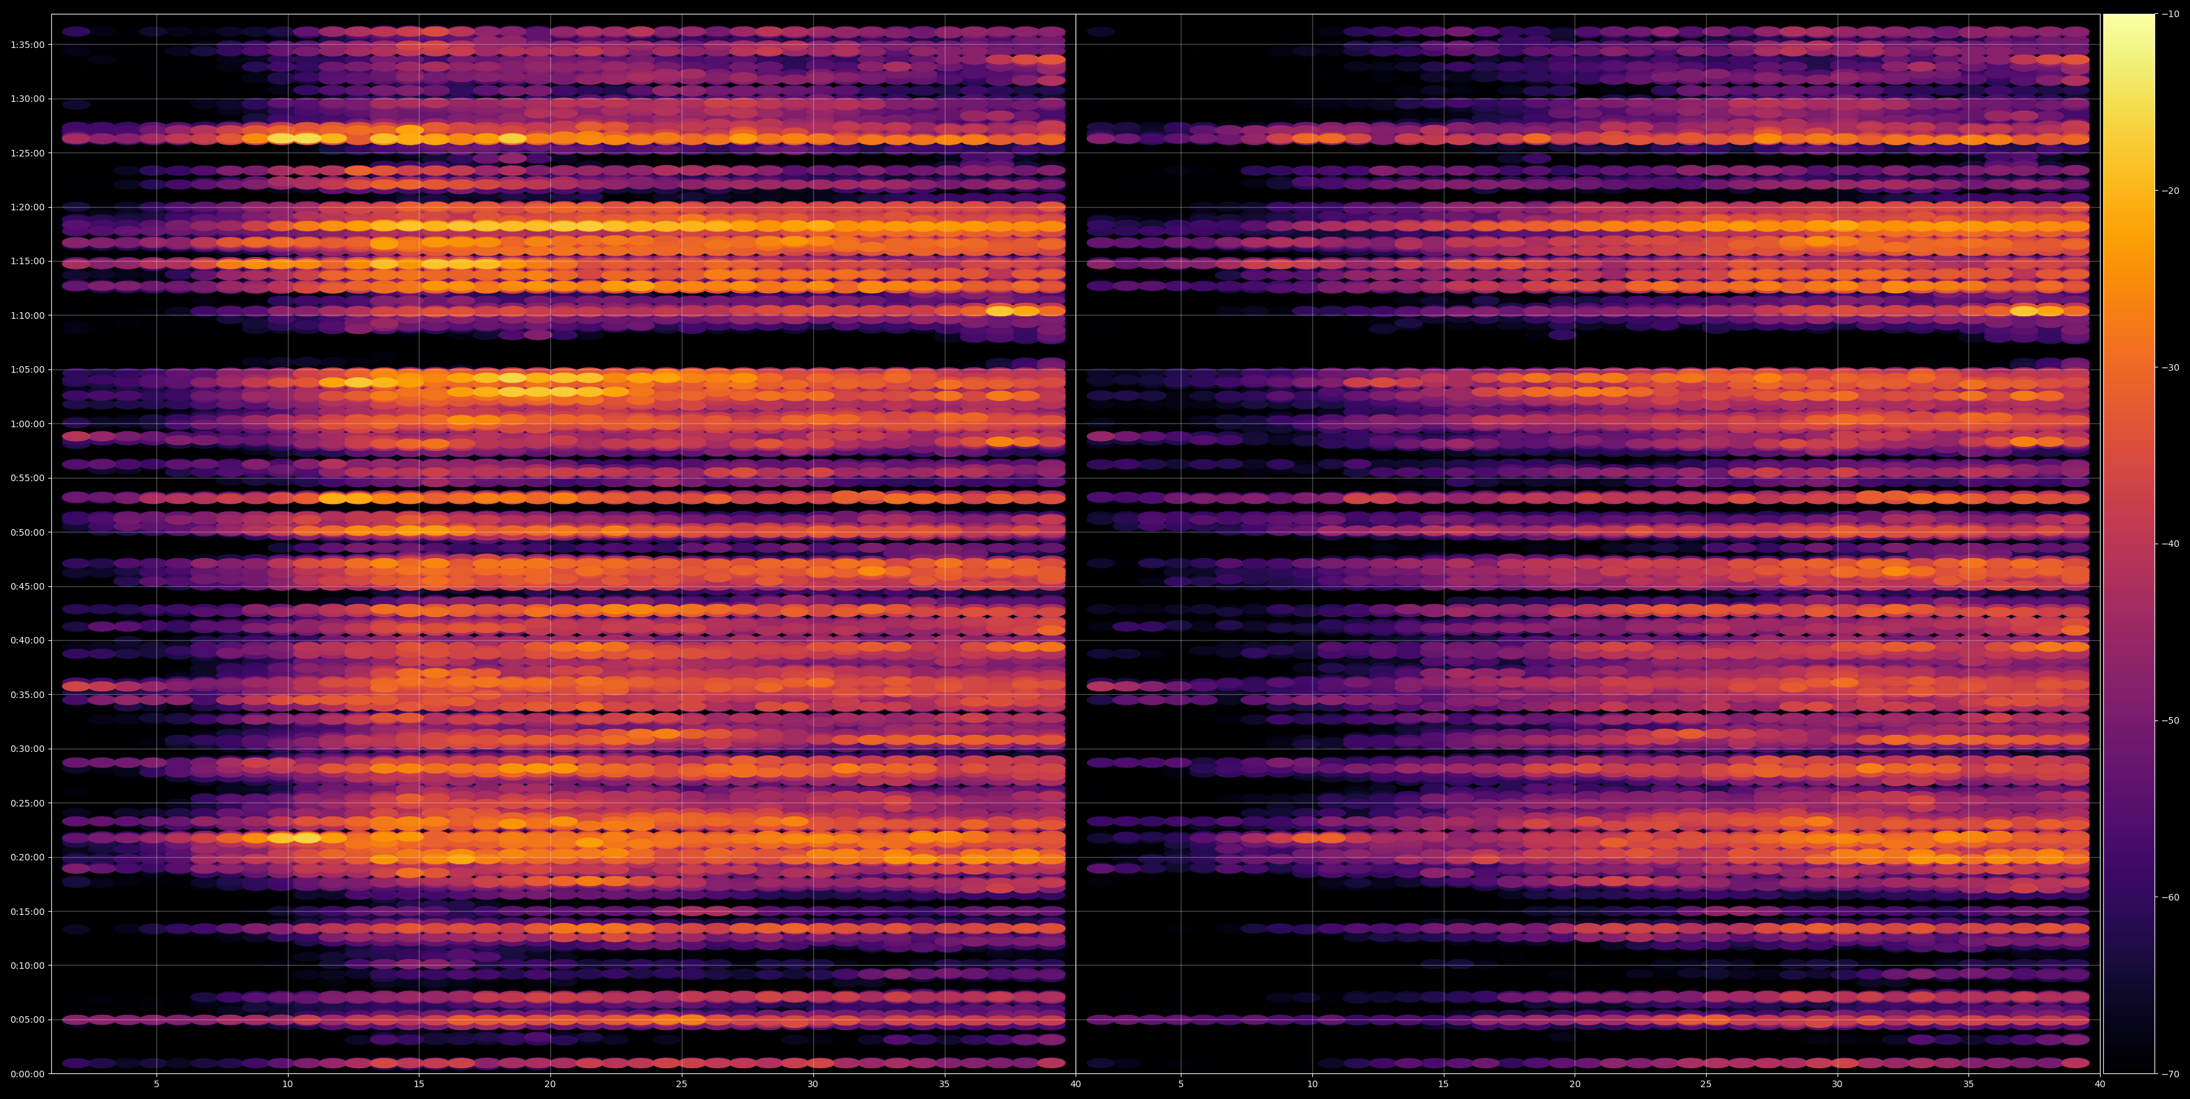Image resolution: width=2190 pixels, height=1099 pixels.
Task: Click the −10 colorbar tick label
Action: pos(2170,14)
